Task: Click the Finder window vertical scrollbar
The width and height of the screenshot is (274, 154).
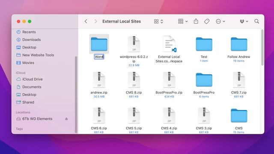Action: 262,47
